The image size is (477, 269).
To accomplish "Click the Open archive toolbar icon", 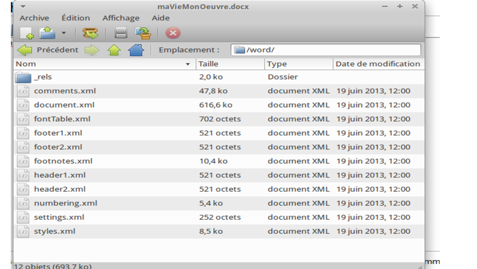I will (x=48, y=33).
